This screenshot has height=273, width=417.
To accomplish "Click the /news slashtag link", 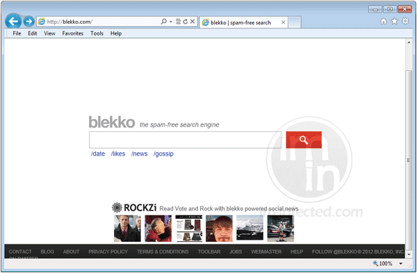I will (x=140, y=154).
